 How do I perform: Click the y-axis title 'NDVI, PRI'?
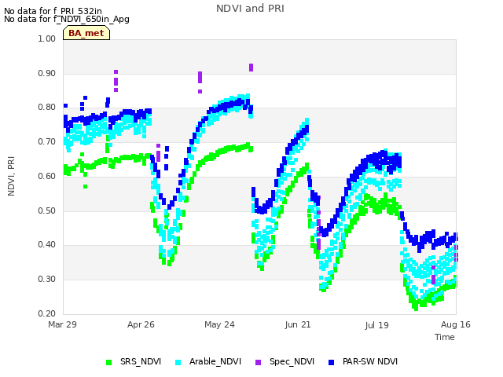pyautogui.click(x=11, y=176)
